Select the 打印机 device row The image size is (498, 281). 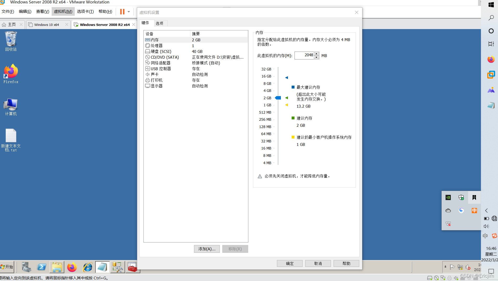coord(196,80)
